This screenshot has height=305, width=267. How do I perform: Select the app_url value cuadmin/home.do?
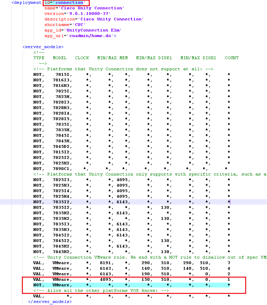click(90, 36)
